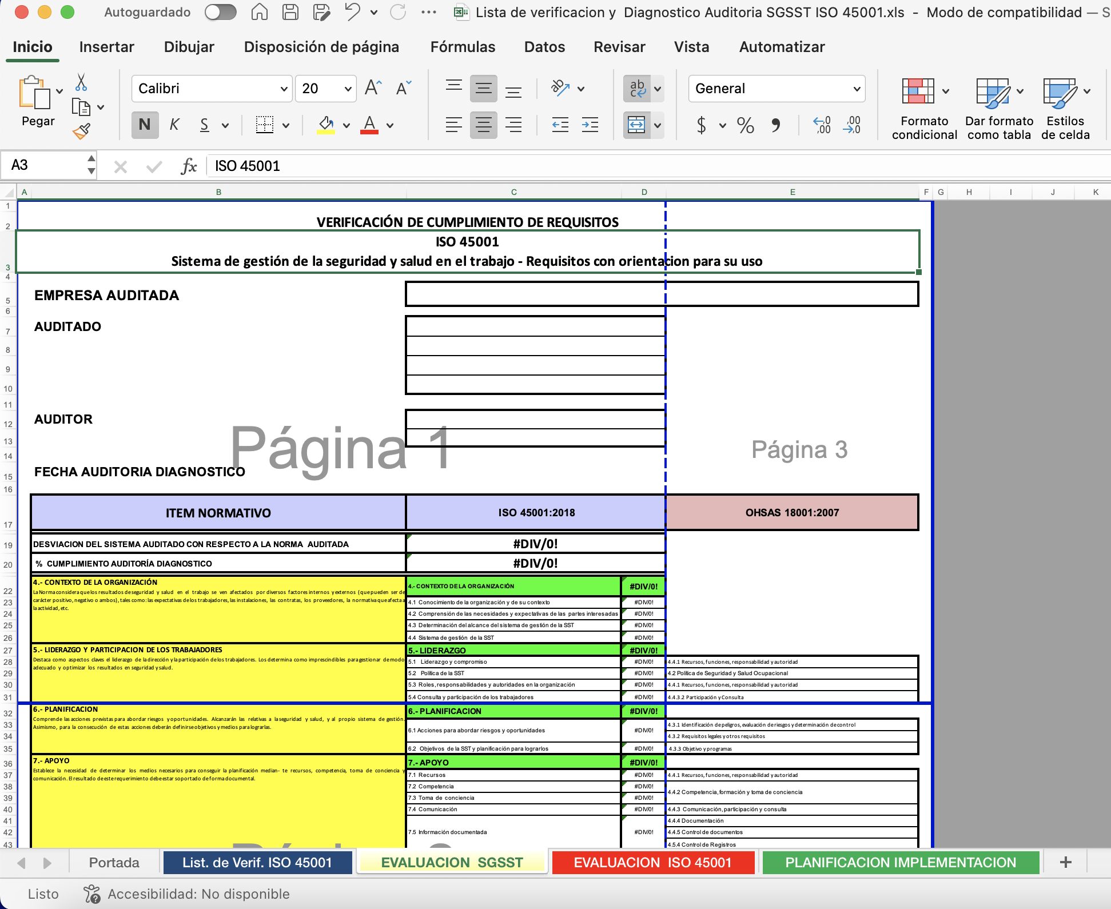Switch to the Fórmulas ribbon tab

(463, 47)
